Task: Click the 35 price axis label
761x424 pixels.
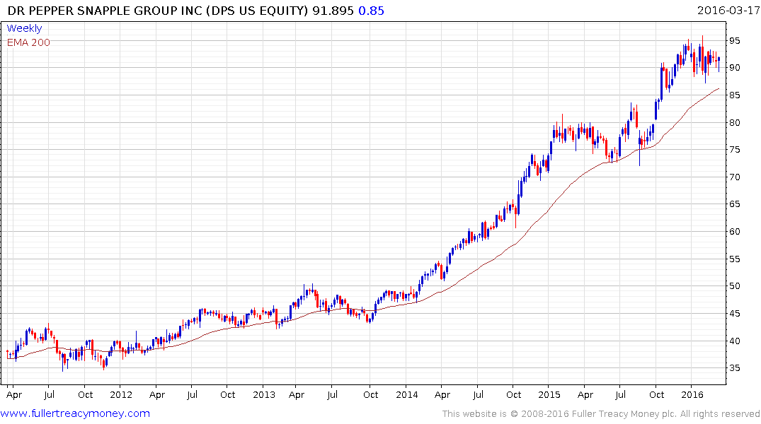Action: click(734, 368)
